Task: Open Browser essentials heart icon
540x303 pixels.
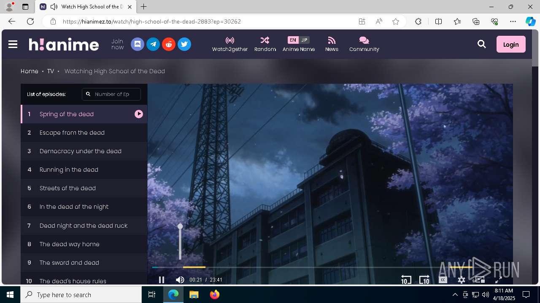Action: [x=494, y=21]
